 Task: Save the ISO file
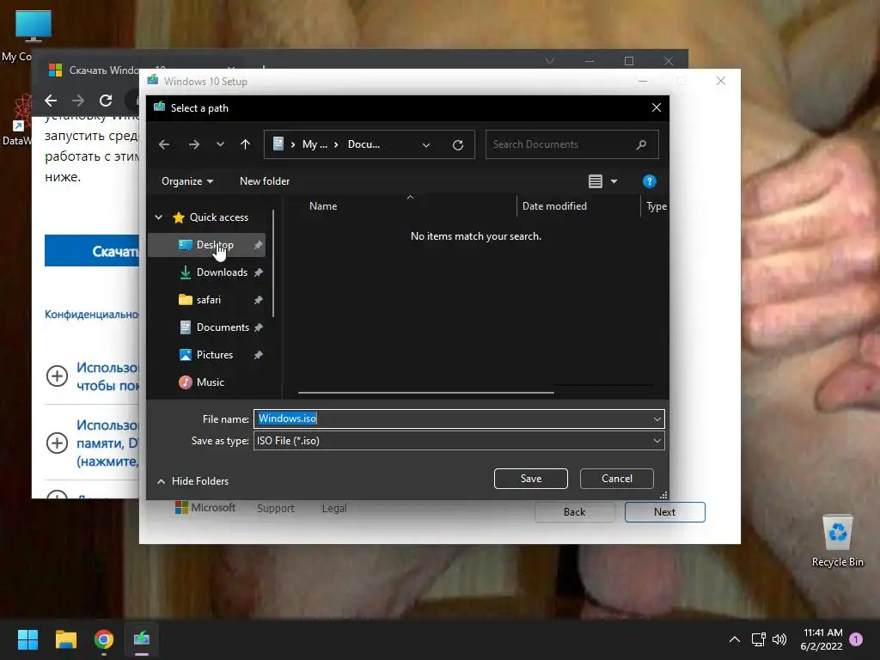531,479
